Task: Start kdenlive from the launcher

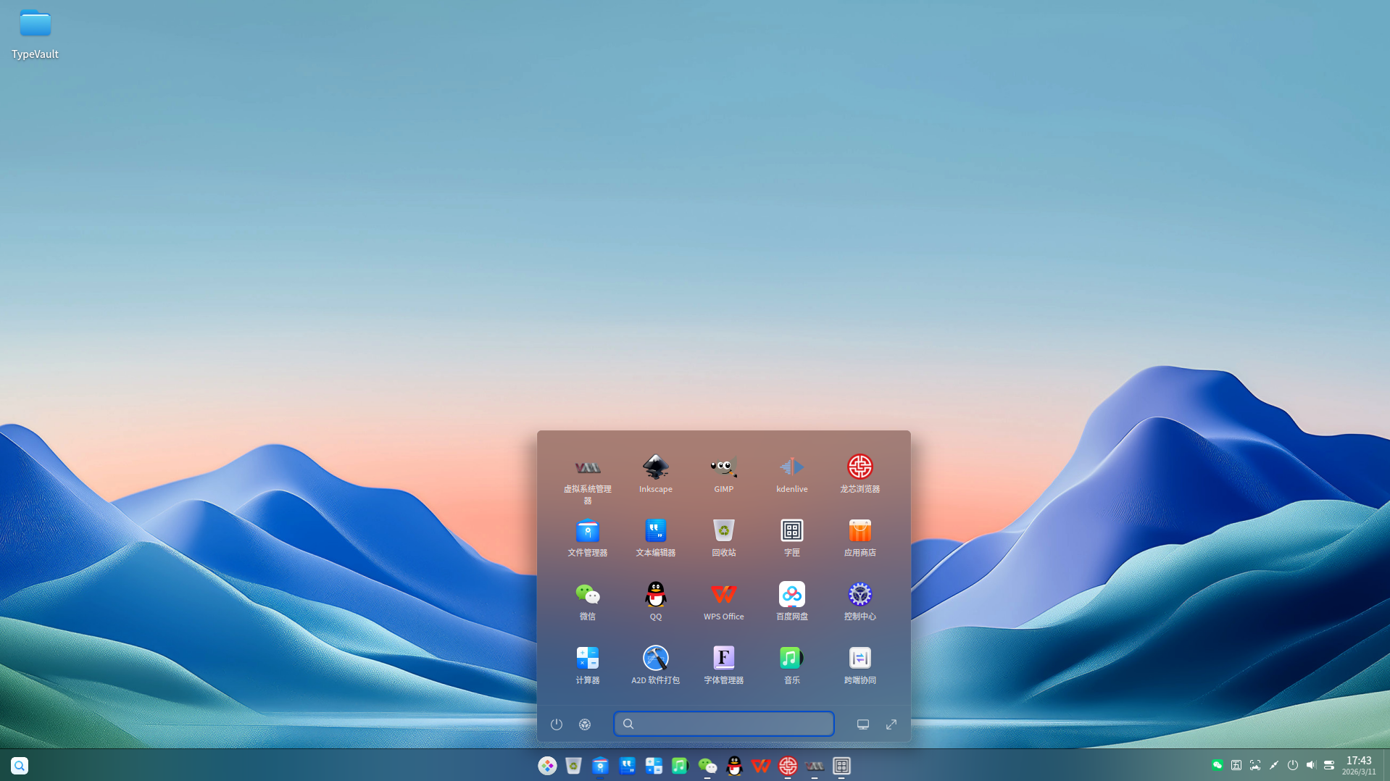Action: click(x=791, y=473)
